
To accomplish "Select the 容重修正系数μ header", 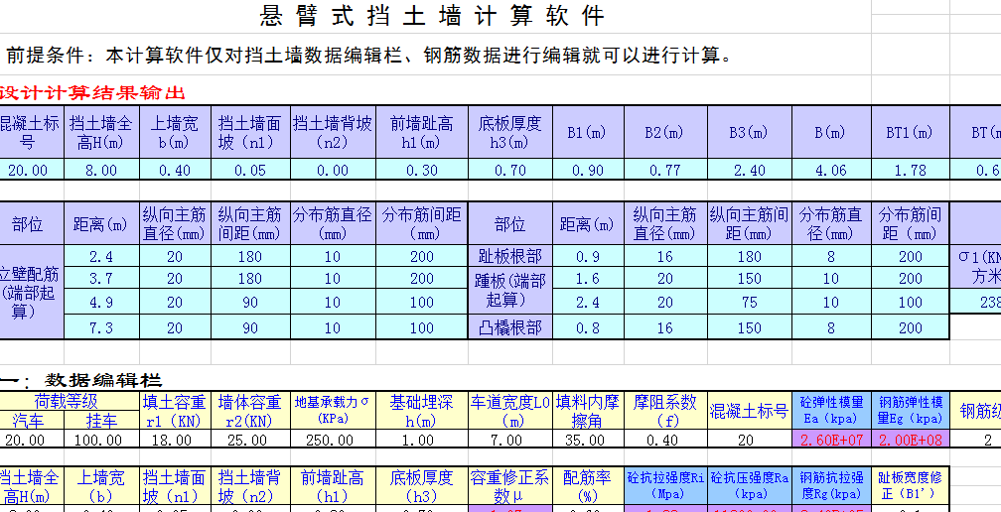I will 510,486.
